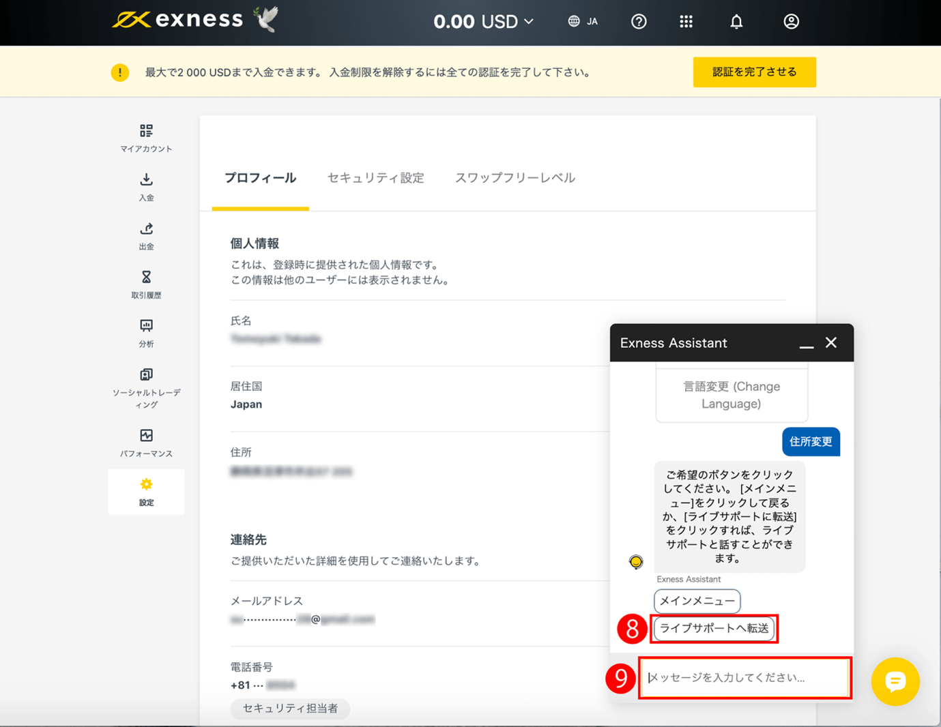Click the 居住国 Japan value
The width and height of the screenshot is (941, 727).
(246, 404)
